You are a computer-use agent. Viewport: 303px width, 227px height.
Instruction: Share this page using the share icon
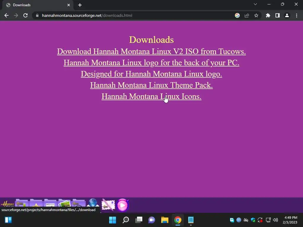(247, 15)
